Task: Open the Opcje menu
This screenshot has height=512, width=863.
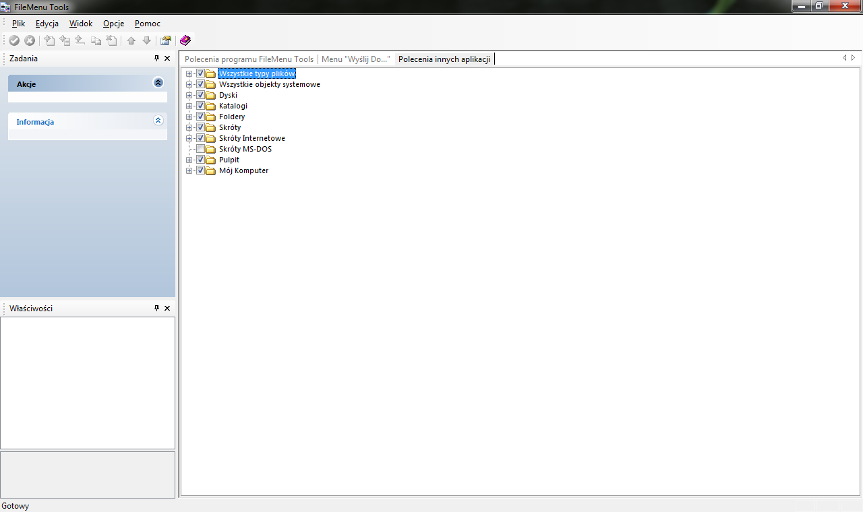Action: point(113,24)
